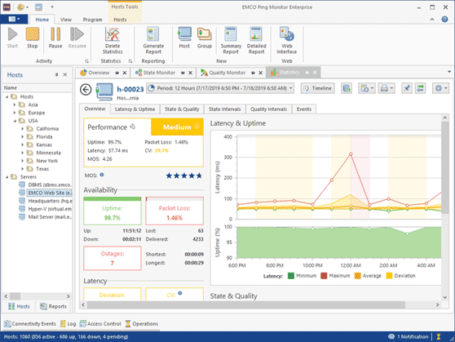The image size is (455, 342).
Task: Expand the Europe group
Action: [x=15, y=113]
